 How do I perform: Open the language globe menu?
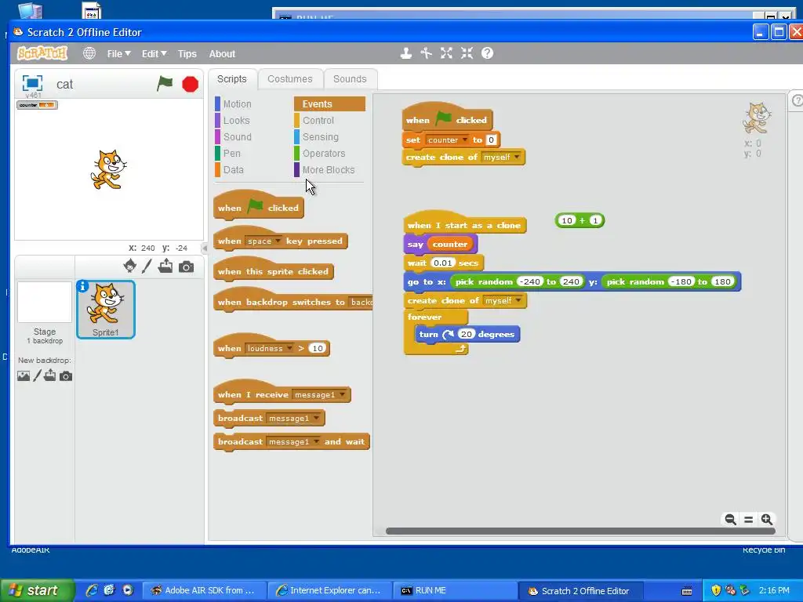point(89,53)
